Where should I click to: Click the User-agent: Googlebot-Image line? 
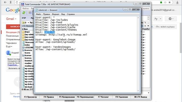point(55,40)
